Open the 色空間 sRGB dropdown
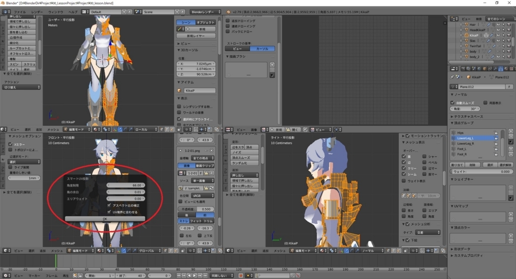 tap(203, 196)
